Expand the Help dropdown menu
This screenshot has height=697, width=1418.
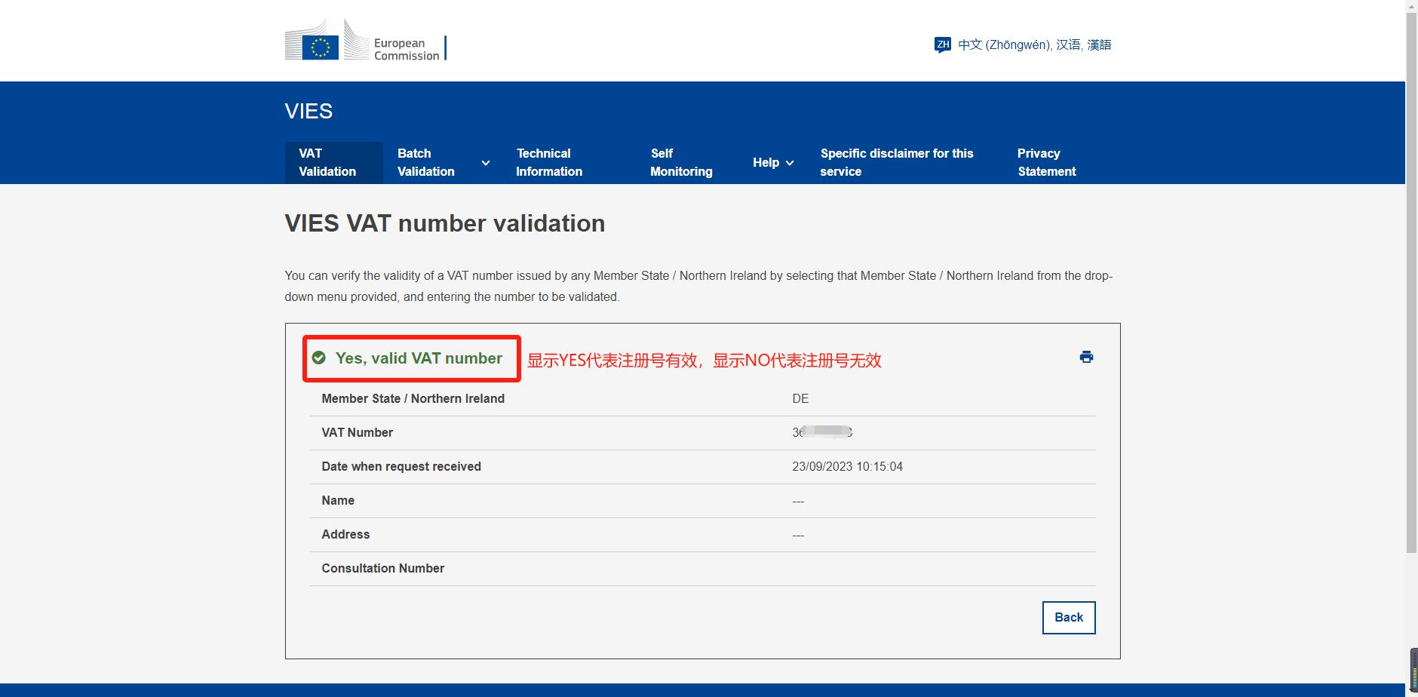tap(773, 162)
